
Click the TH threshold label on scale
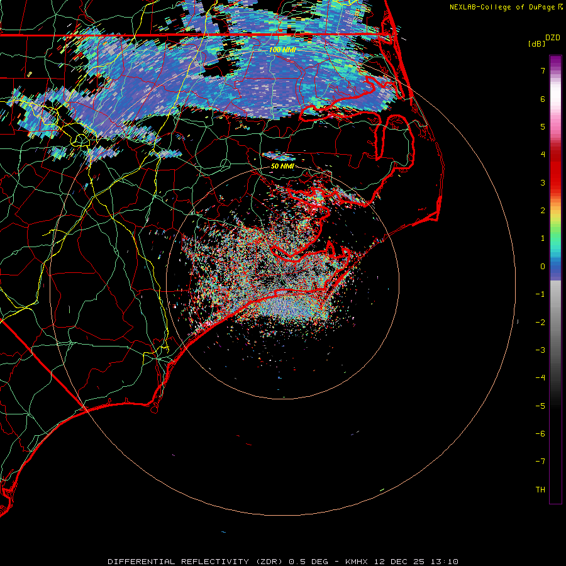click(540, 490)
